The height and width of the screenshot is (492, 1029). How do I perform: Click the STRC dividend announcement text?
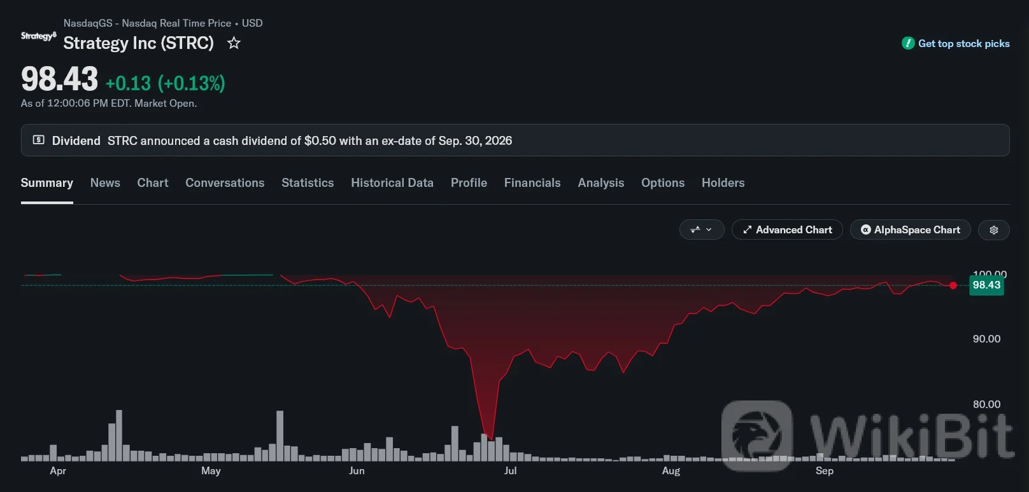309,140
